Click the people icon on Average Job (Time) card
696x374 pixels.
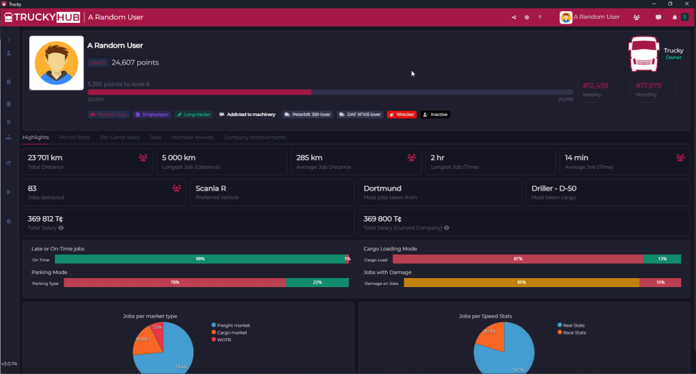[x=680, y=157]
